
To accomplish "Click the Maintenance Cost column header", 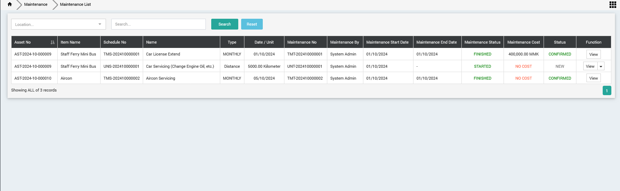I will coord(523,42).
